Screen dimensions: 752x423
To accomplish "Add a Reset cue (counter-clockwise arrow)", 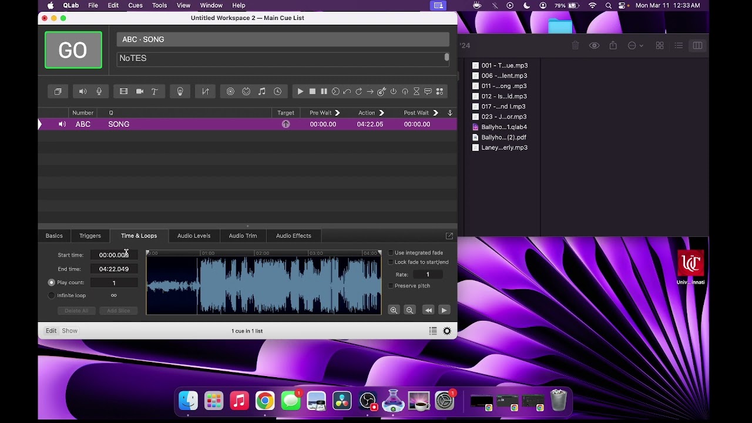I will point(347,92).
